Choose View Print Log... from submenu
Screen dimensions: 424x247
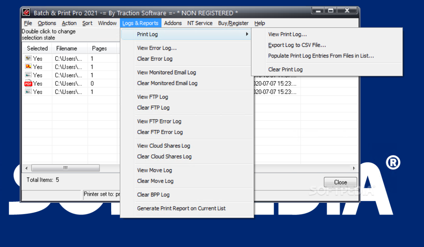coord(287,34)
